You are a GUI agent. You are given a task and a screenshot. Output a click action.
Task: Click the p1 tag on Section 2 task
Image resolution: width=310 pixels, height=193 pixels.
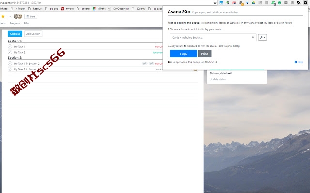pos(145,63)
